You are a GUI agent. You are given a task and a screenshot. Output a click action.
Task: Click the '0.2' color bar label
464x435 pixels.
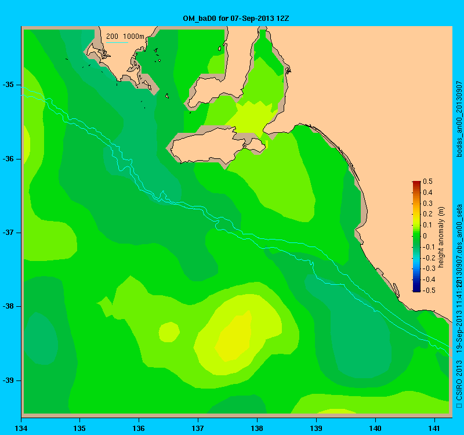(427, 214)
